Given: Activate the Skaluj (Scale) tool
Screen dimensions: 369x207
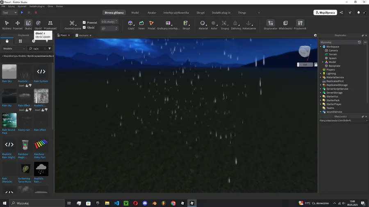Looking at the screenshot, I should pos(28,25).
